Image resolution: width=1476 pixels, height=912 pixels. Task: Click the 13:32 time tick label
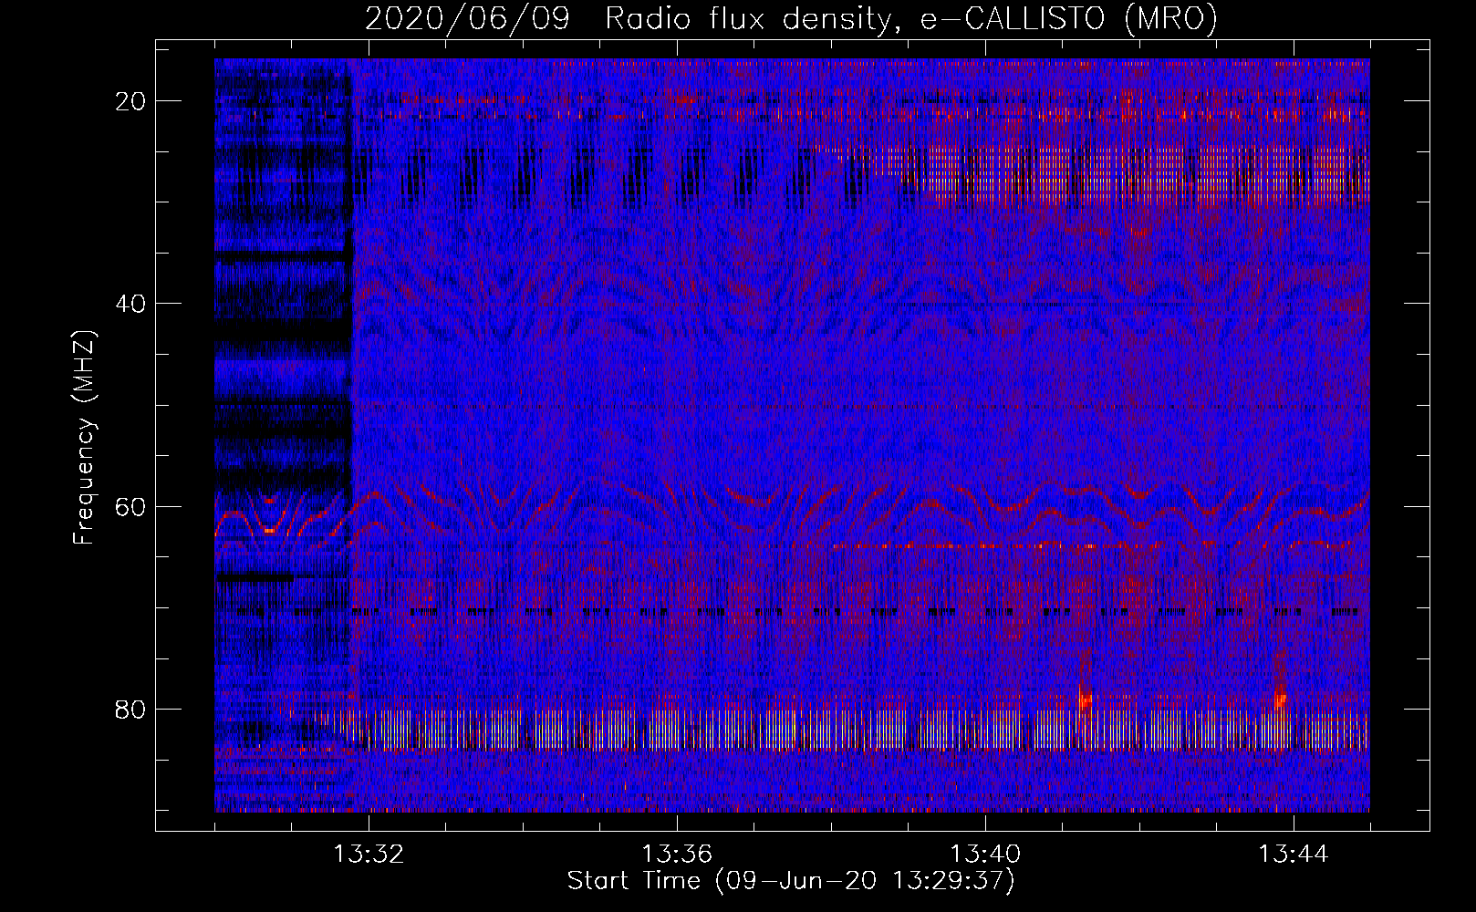click(368, 854)
